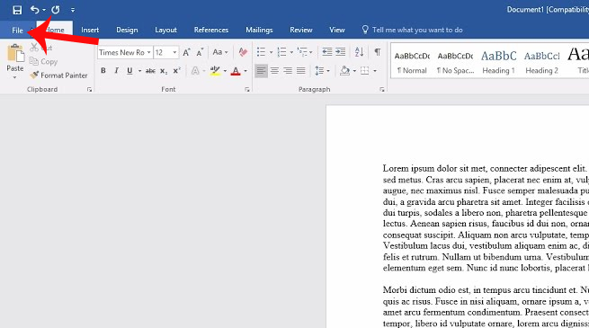Apply bulleted list
This screenshot has height=328, width=589.
tap(261, 52)
